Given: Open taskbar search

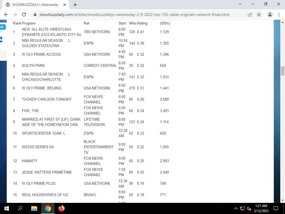Looking at the screenshot, I should pos(20,208).
